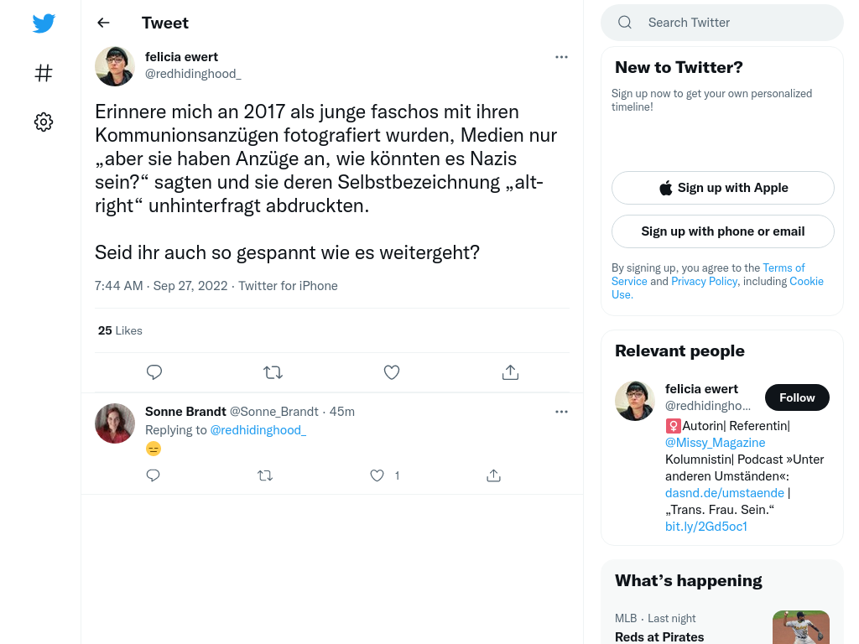Open more options on Sonne Brandt's reply

click(561, 412)
